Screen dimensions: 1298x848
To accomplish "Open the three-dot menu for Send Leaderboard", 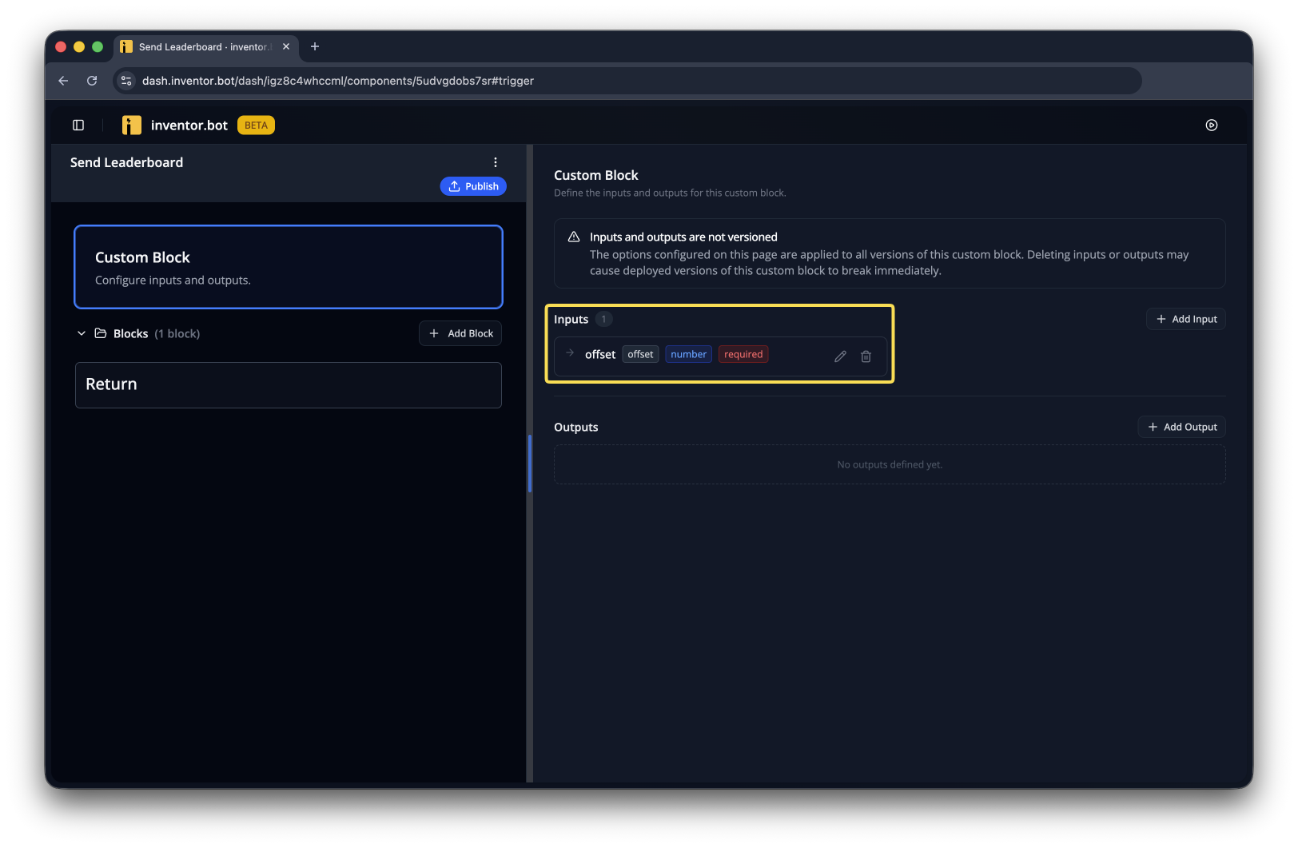I will tap(496, 162).
